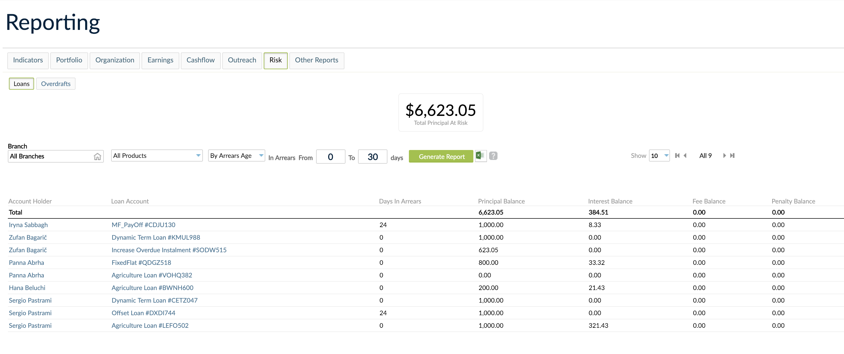
Task: Click the branch home icon
Action: click(97, 156)
